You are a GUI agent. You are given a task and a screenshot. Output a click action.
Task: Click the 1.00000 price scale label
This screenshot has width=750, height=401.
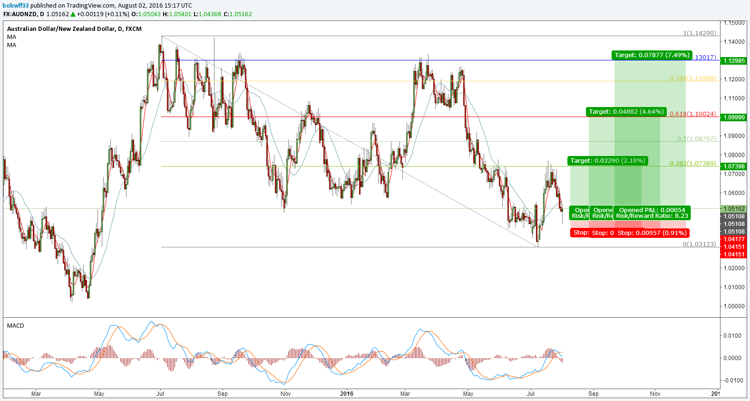734,306
